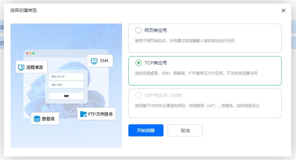This screenshot has height=160, width=296.
Task: Select the 网页类应用 radio button
Action: (138, 30)
